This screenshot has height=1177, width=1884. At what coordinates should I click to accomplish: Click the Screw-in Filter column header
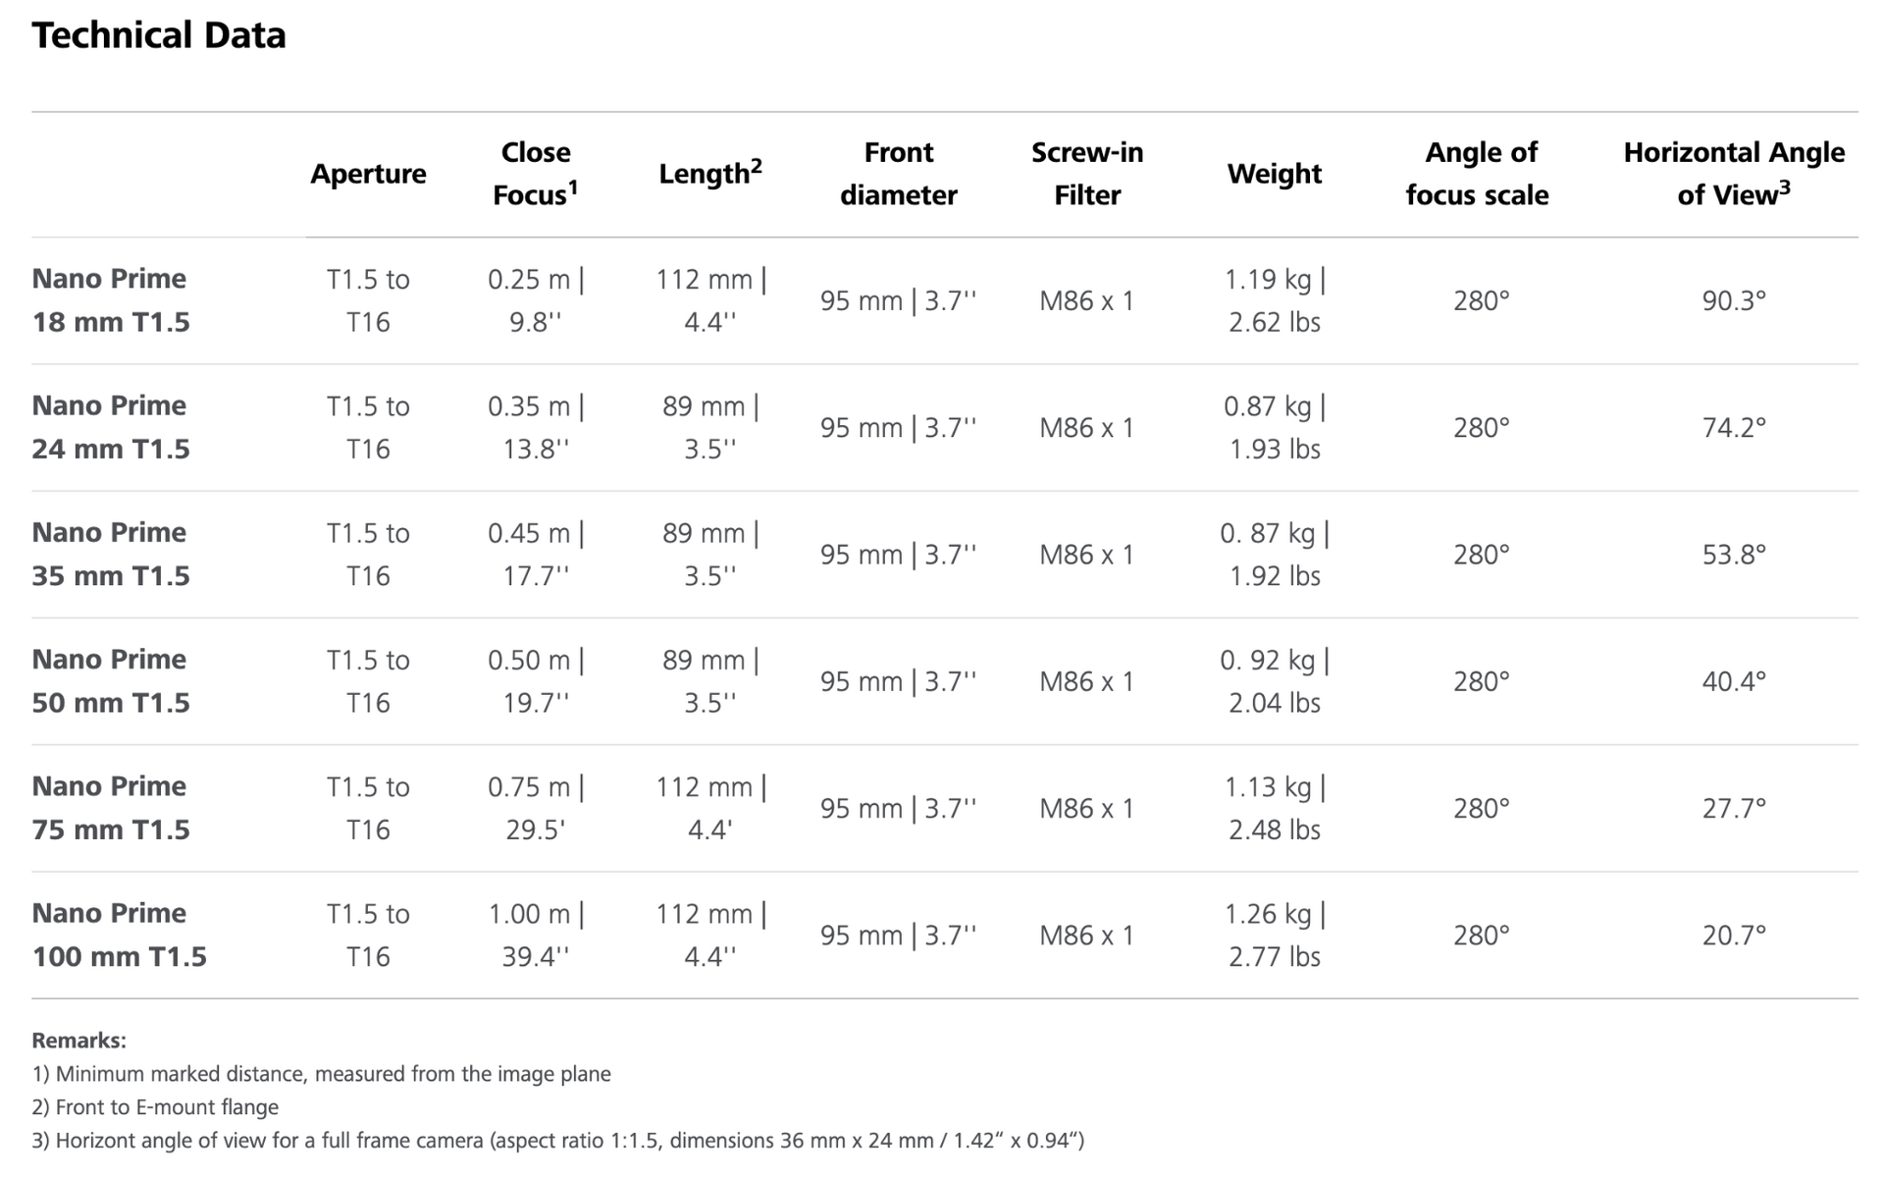pyautogui.click(x=1087, y=174)
